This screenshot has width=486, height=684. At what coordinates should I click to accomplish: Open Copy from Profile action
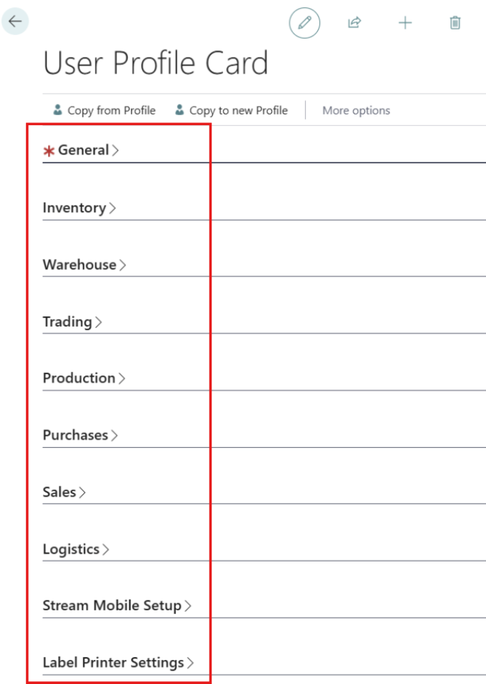(111, 110)
